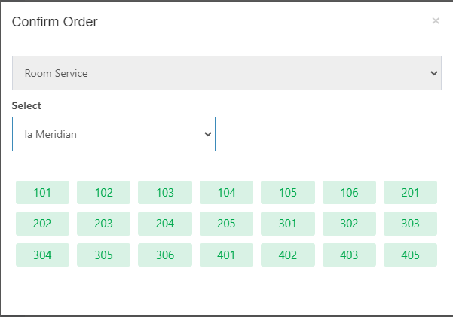The image size is (453, 317).
Task: Click room number 301
Action: 288,224
